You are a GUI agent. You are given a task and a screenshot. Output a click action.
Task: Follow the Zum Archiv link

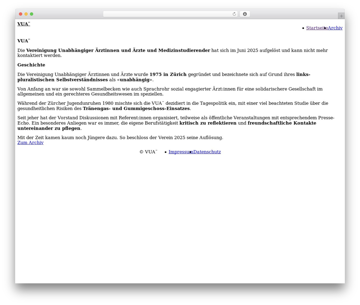tap(30, 143)
